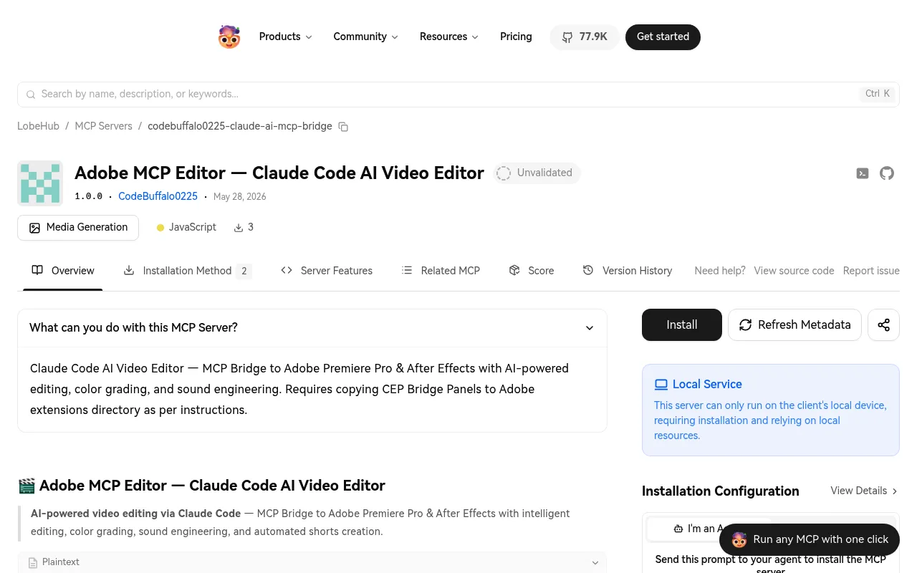Open author CodeBuffalo0225 profile
Image resolution: width=917 pixels, height=573 pixels.
(x=158, y=196)
